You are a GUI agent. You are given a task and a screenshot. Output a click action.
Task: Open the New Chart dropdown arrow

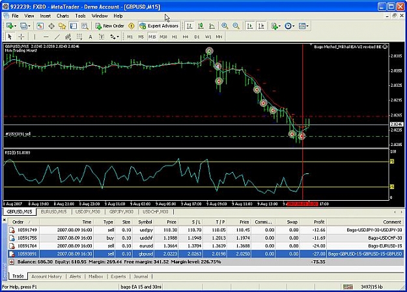coord(16,26)
